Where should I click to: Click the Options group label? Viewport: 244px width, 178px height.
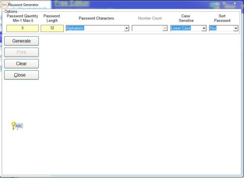(x=11, y=11)
